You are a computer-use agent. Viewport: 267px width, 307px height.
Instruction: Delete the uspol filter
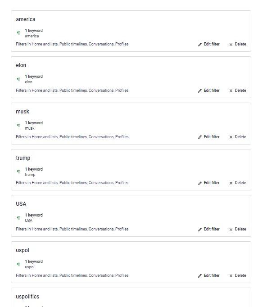tap(238, 275)
